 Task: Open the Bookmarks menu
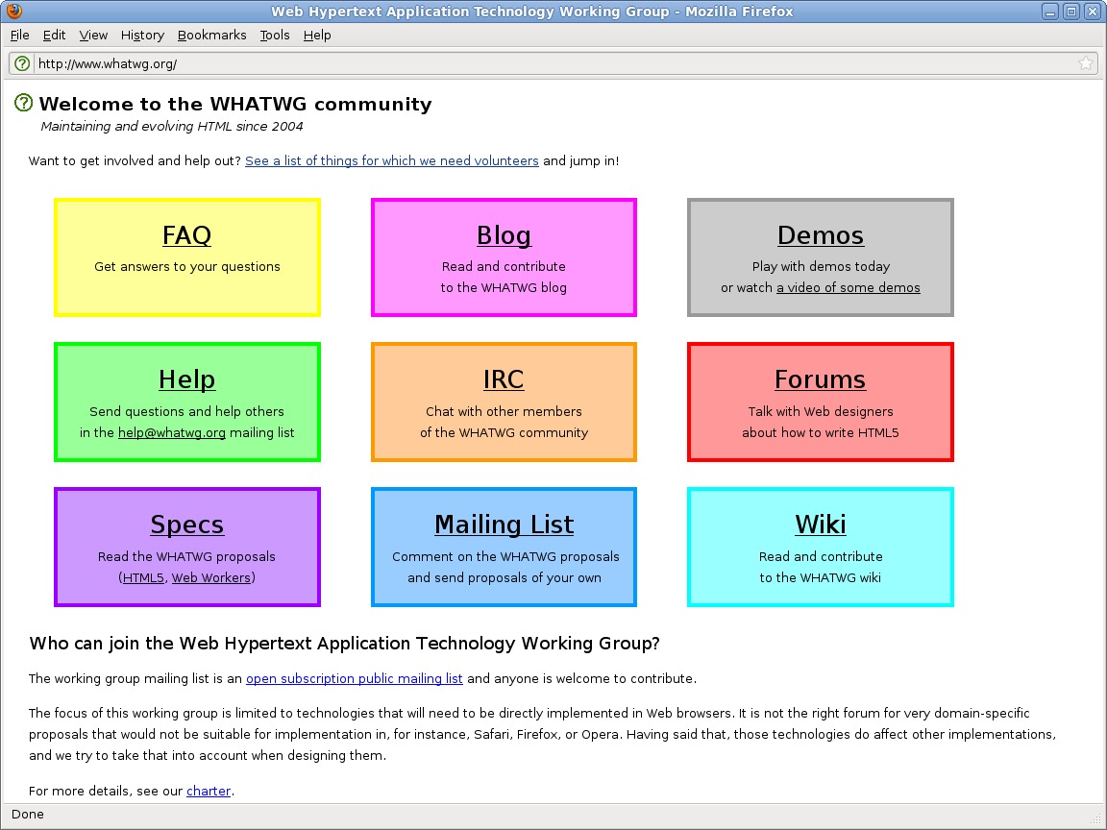point(211,35)
